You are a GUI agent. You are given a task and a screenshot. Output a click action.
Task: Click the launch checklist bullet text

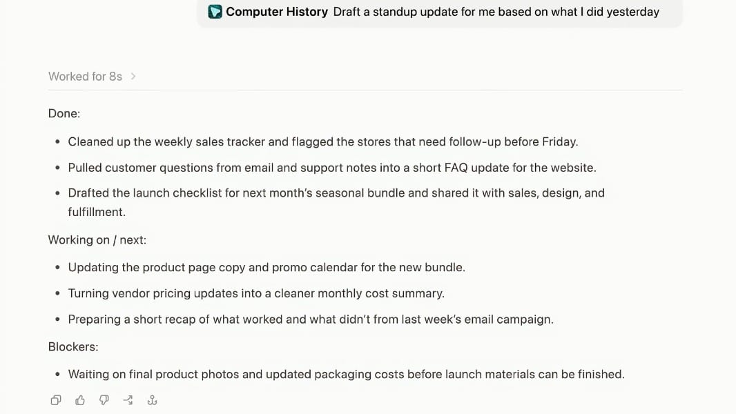(x=336, y=203)
